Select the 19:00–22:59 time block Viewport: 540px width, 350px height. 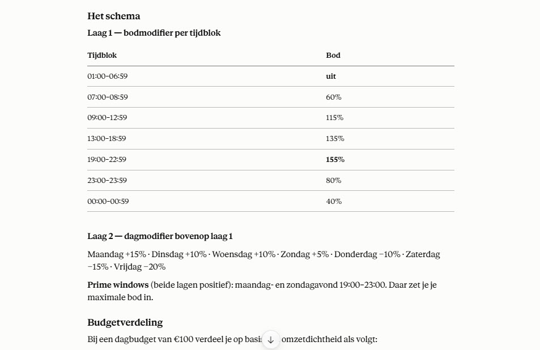pos(107,159)
